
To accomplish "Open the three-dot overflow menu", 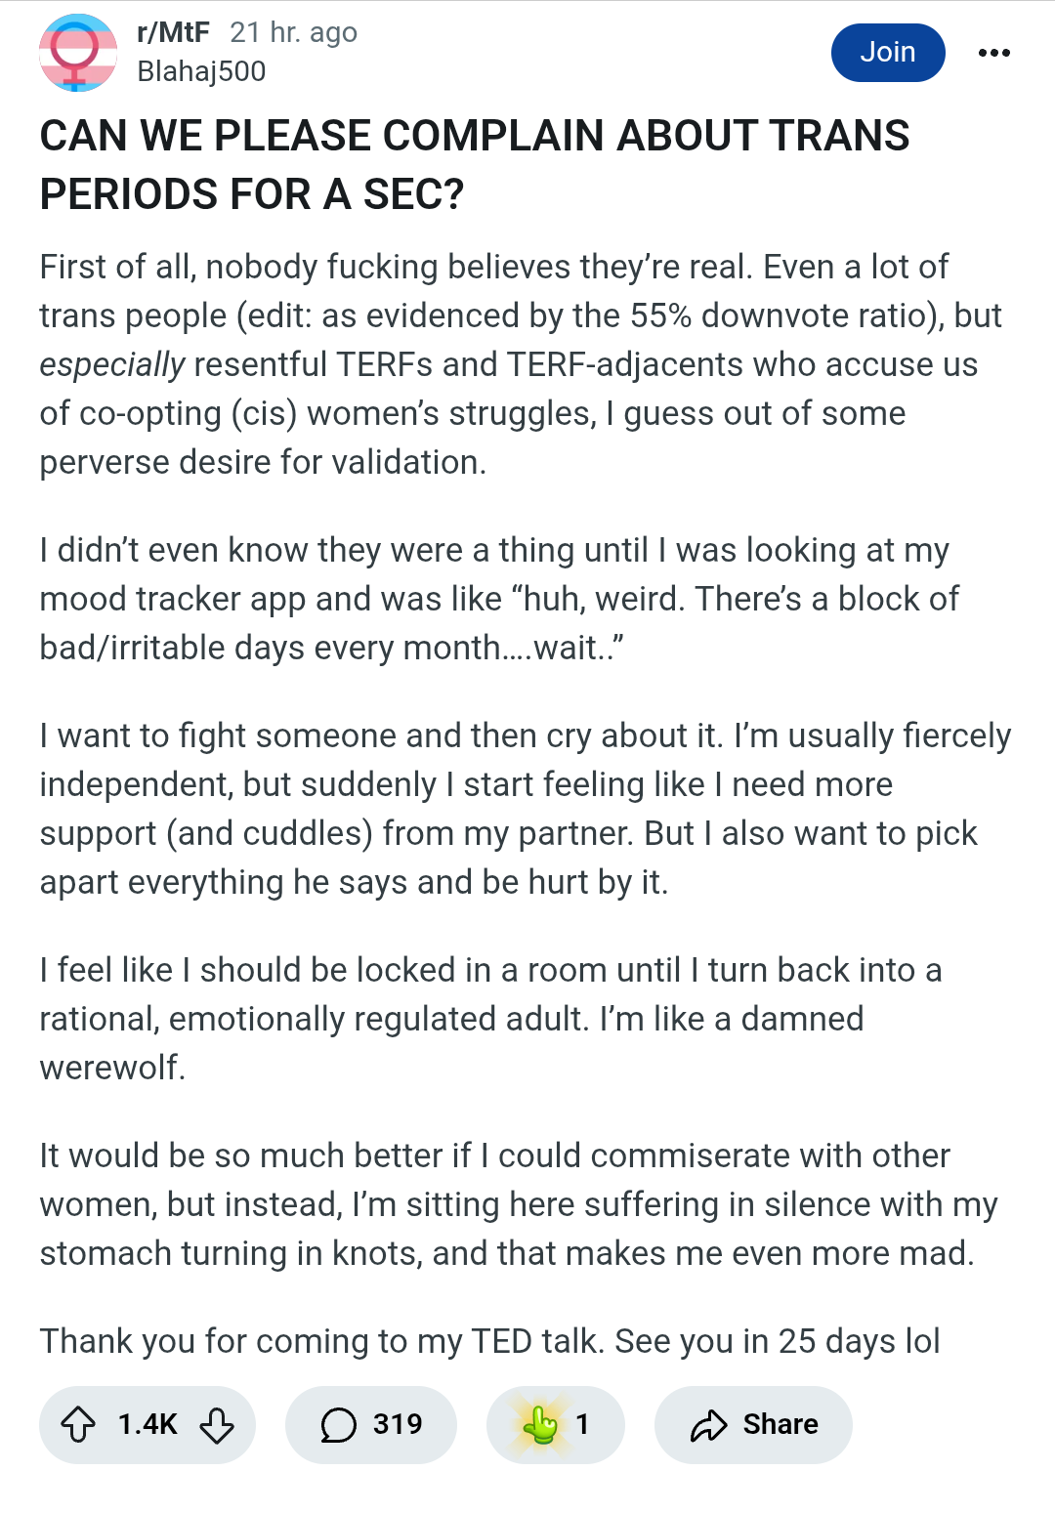I will 994,53.
